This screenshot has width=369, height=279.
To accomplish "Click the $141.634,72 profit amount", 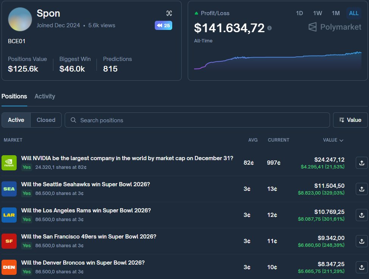I will pos(229,28).
